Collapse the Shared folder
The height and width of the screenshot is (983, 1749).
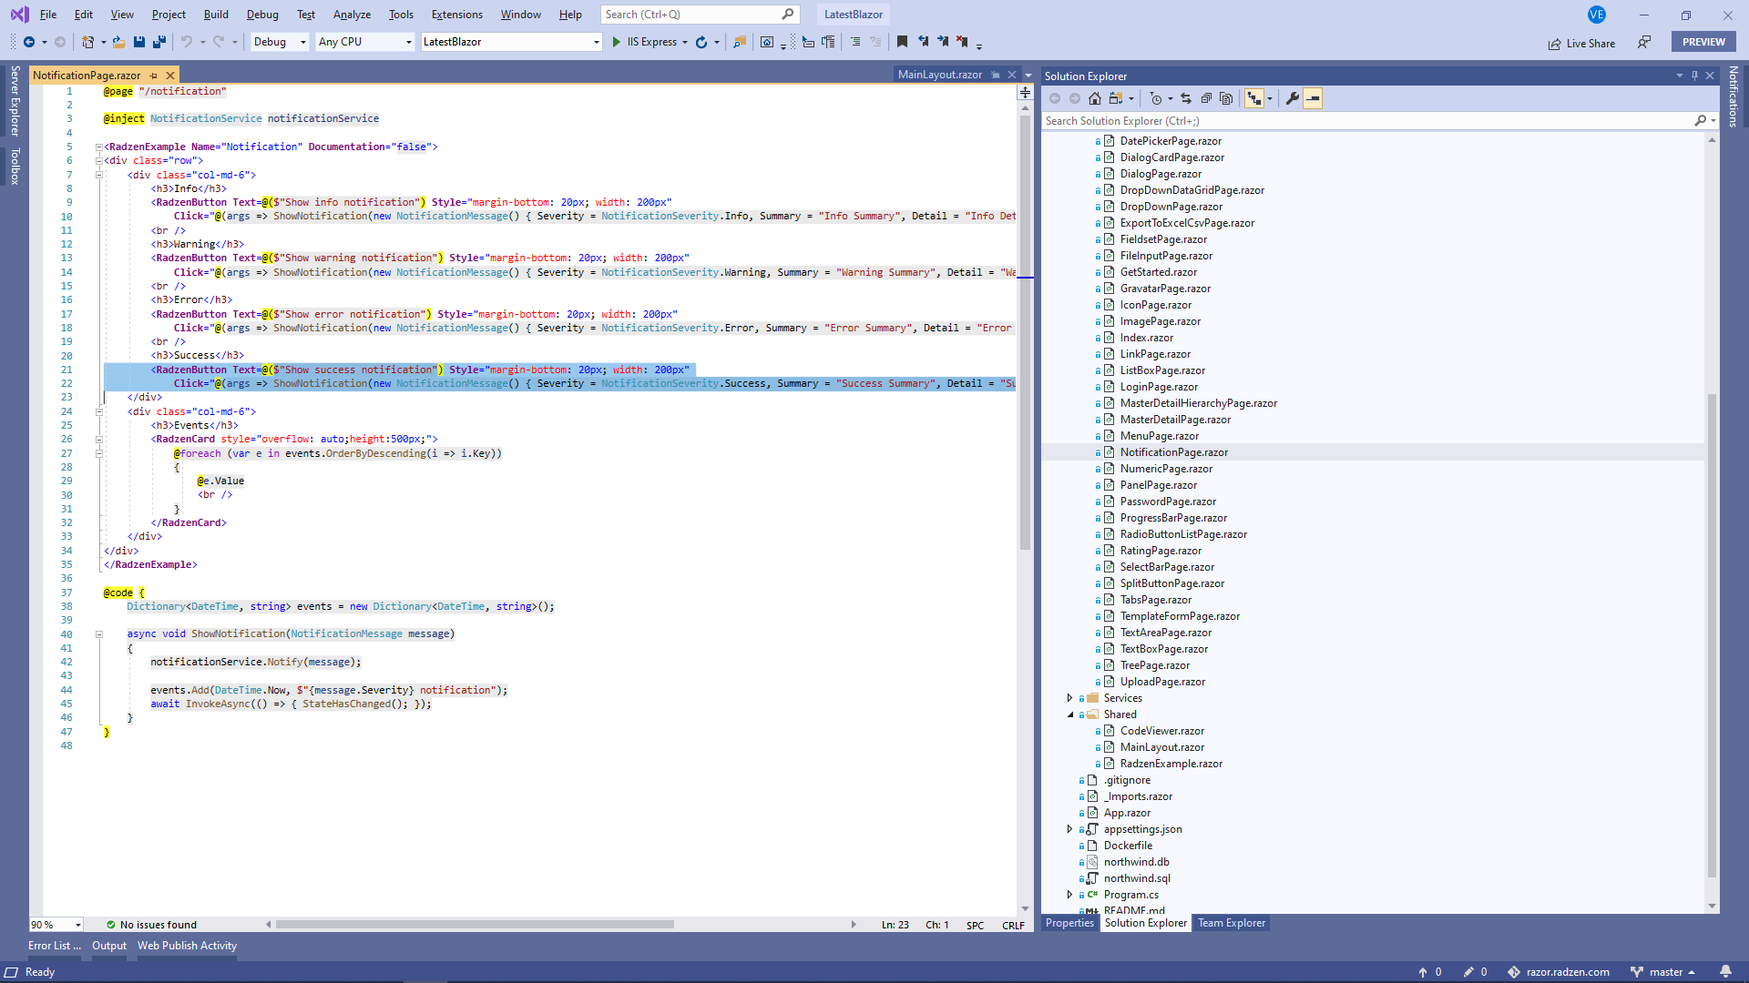(1070, 714)
